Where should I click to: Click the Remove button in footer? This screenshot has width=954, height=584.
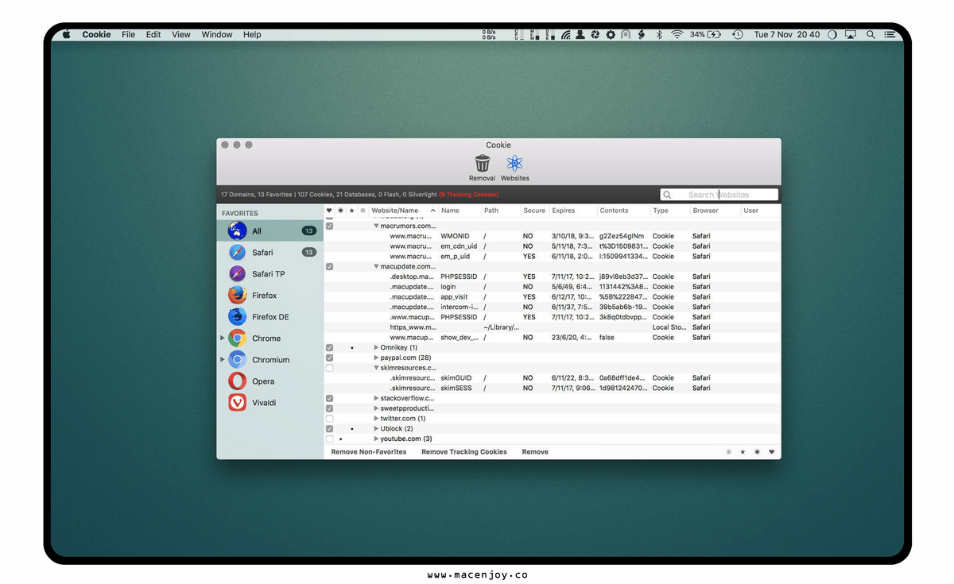coord(535,452)
